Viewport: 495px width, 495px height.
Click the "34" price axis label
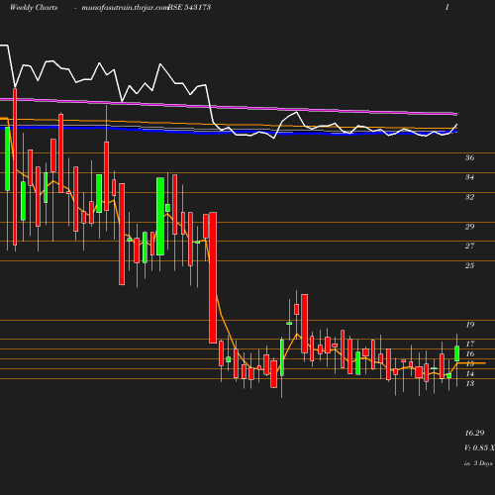coord(469,177)
